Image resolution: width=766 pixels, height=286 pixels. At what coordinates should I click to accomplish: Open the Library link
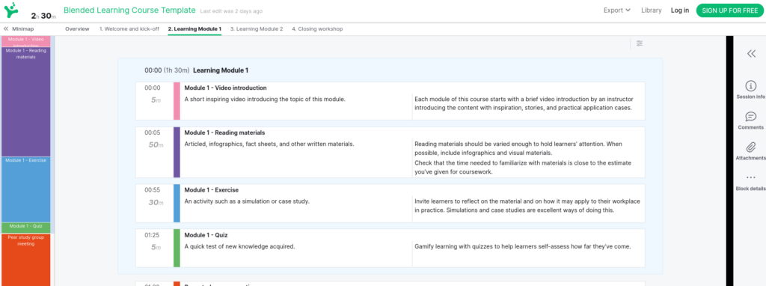(652, 10)
